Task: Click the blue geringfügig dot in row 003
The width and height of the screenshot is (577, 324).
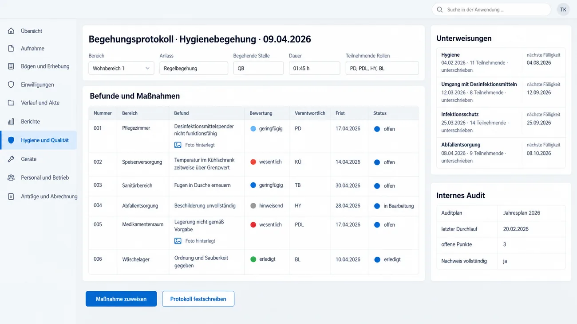Action: pyautogui.click(x=253, y=185)
